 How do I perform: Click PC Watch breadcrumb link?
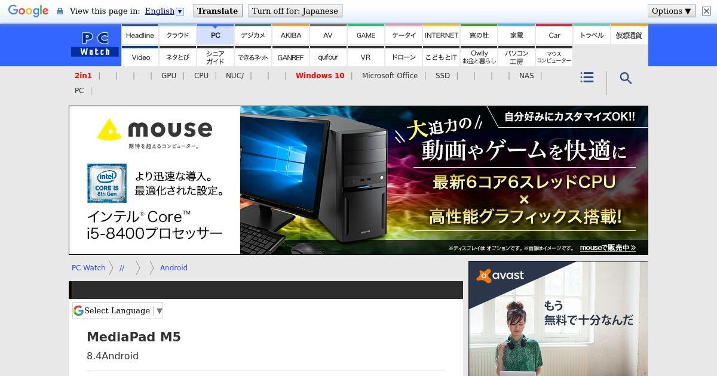(x=88, y=268)
